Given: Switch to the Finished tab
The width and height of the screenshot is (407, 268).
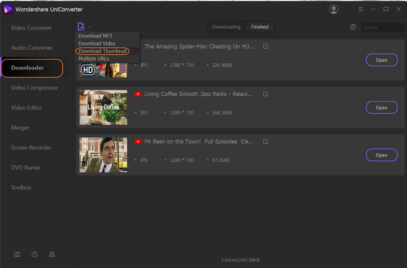Looking at the screenshot, I should click(x=260, y=27).
